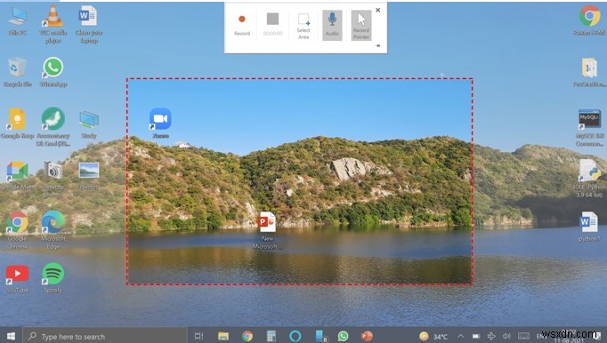
Task: Show hidden system tray icons chevron
Action: (461, 337)
